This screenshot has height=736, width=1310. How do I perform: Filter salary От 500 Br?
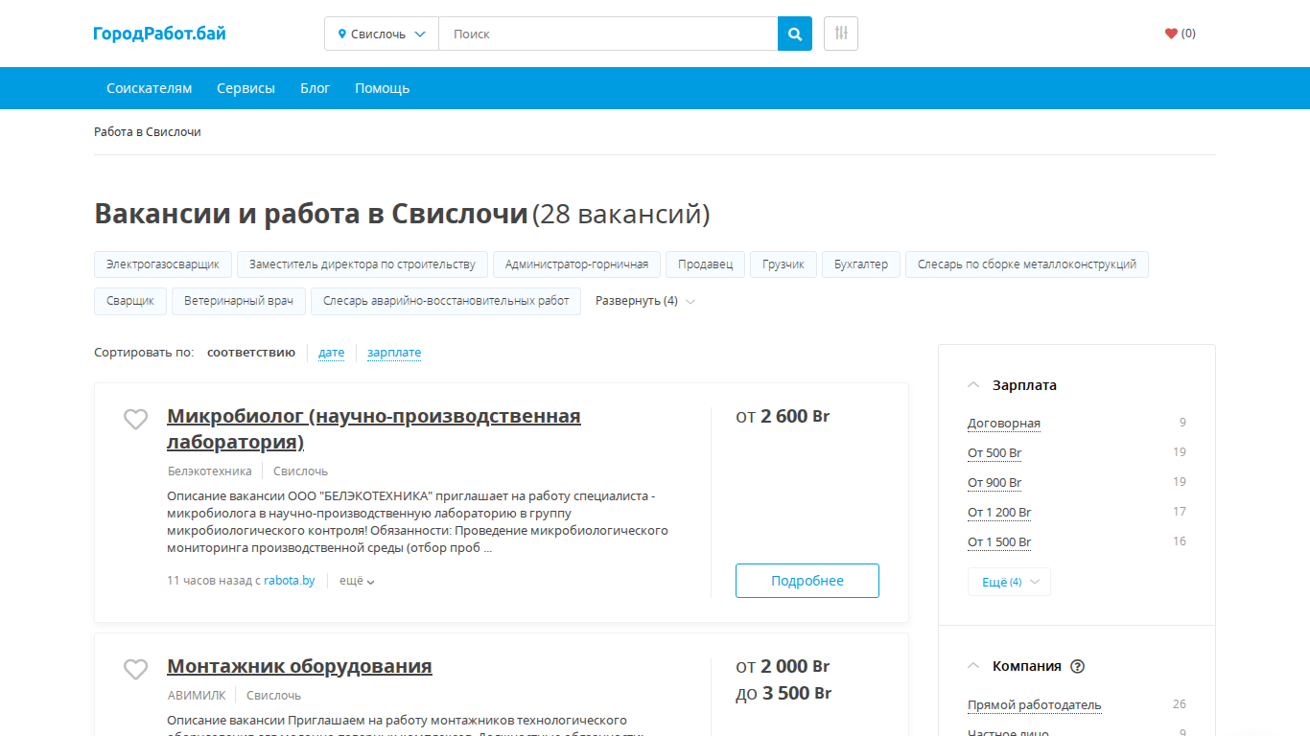994,453
